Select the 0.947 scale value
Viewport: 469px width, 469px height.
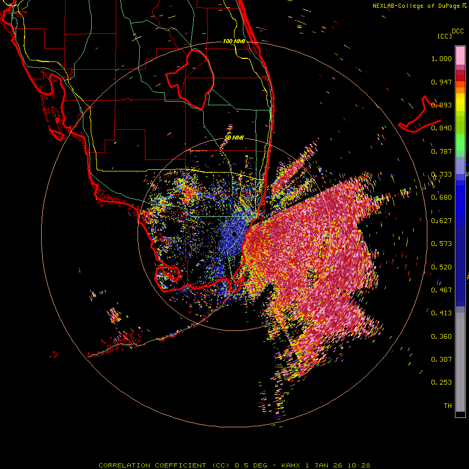pos(441,82)
